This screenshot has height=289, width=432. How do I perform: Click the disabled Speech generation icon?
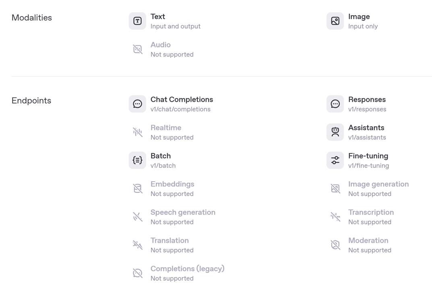137,216
